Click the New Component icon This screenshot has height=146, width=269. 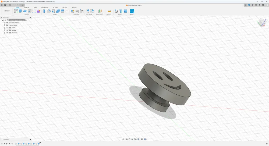point(72,11)
